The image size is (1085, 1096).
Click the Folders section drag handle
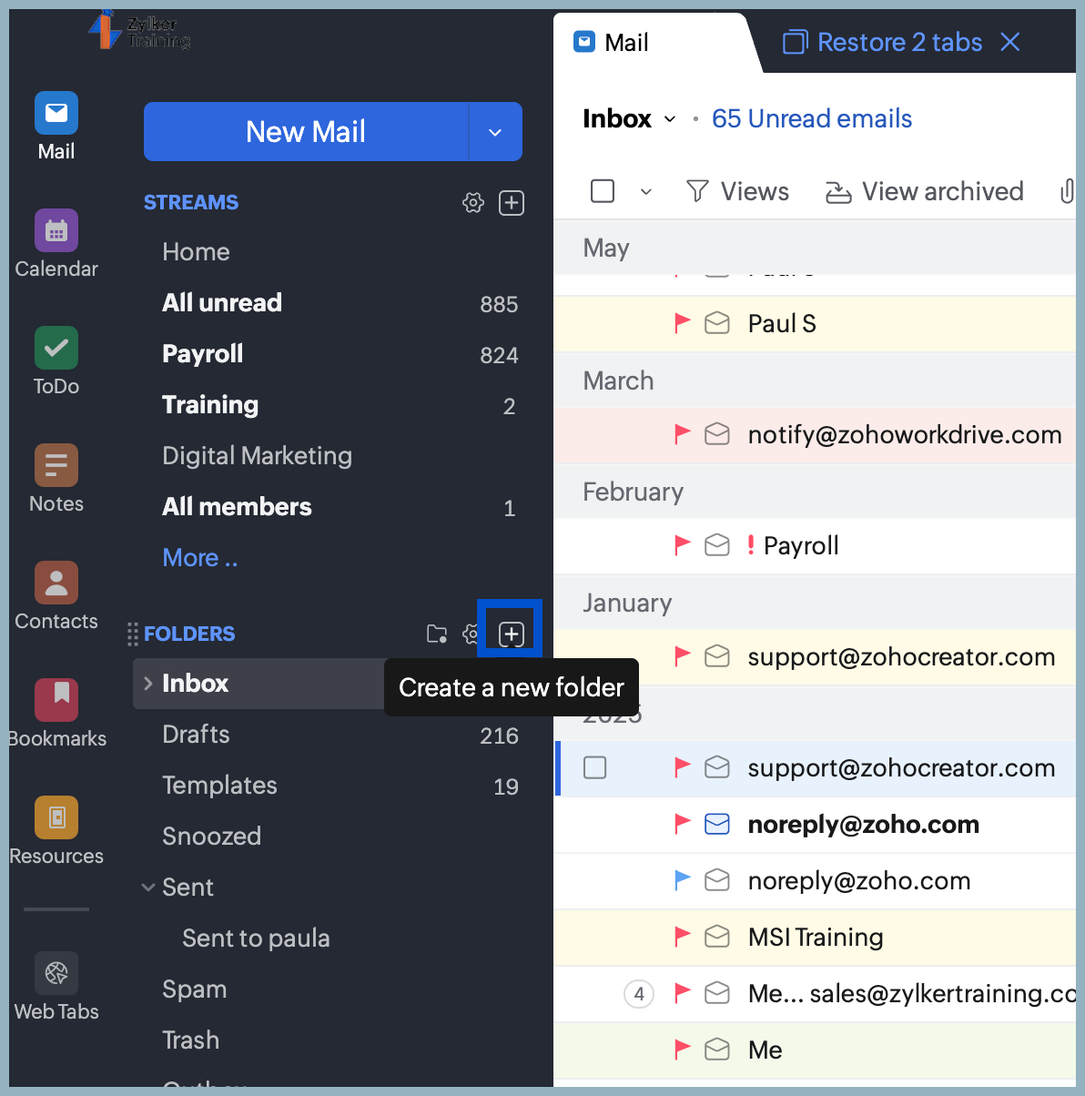(x=133, y=634)
